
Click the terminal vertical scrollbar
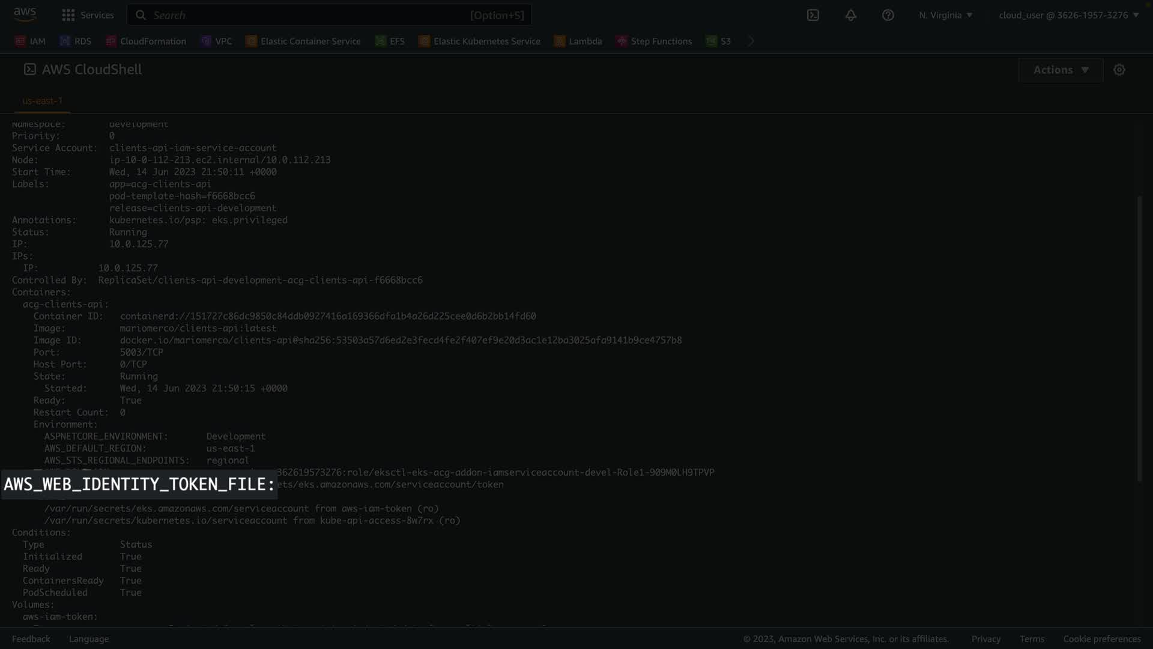point(1139,338)
